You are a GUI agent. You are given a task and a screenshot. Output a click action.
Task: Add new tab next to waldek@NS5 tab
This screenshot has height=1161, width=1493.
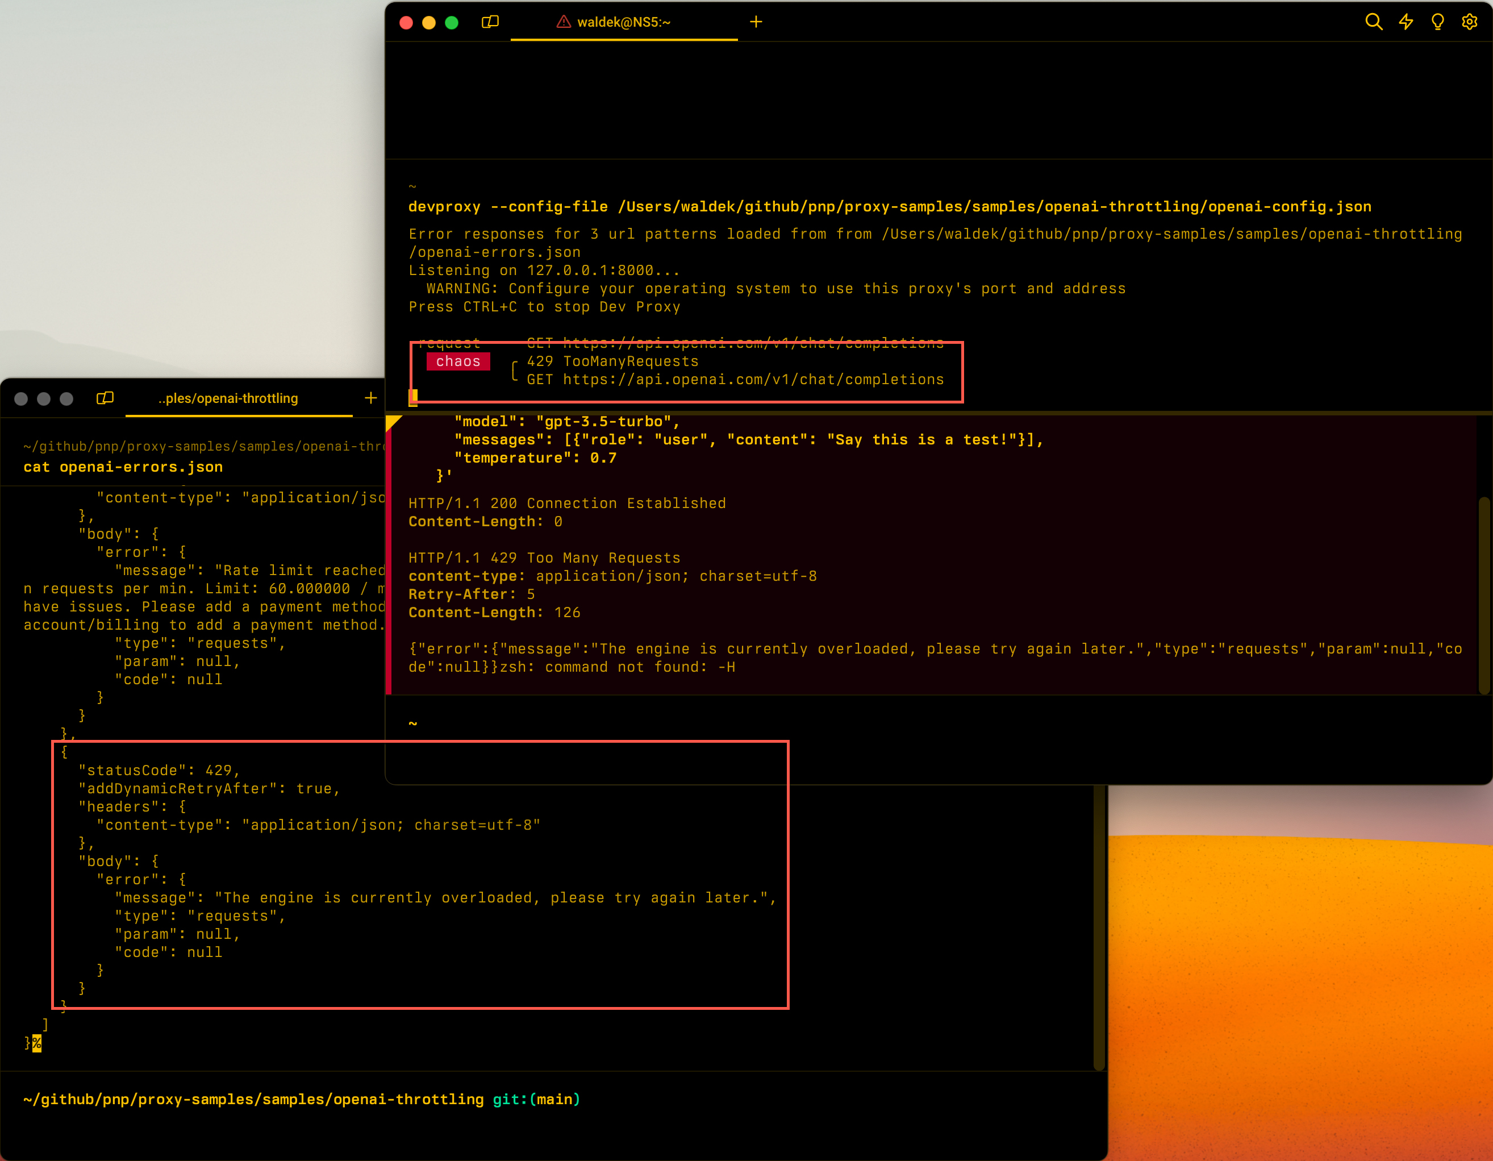[756, 22]
